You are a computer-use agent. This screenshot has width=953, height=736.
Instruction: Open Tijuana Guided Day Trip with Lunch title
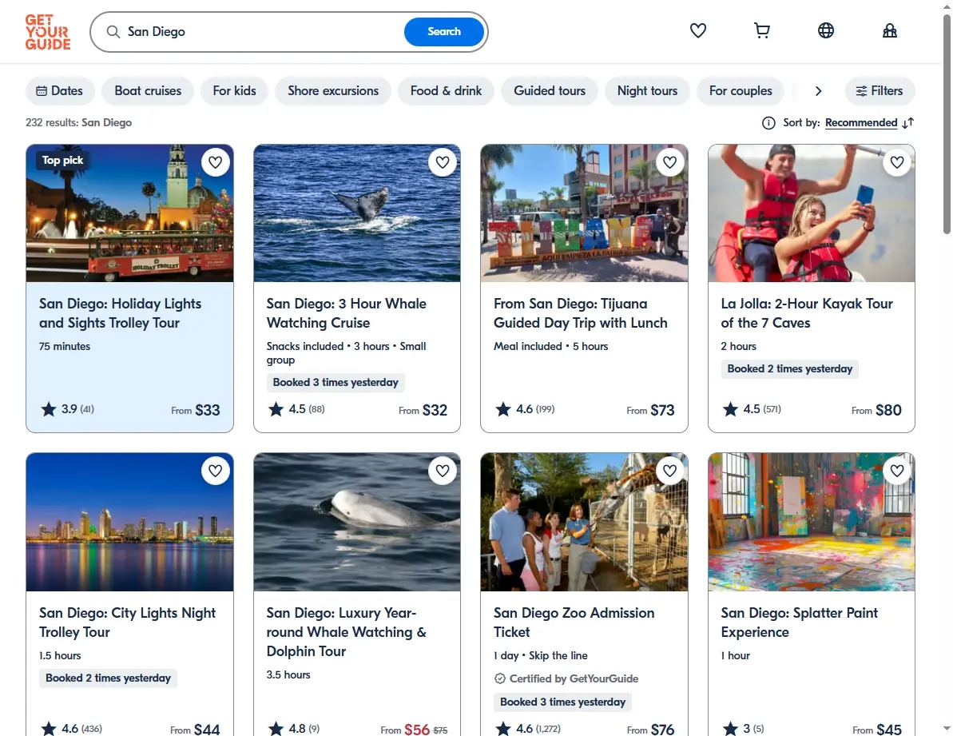581,313
